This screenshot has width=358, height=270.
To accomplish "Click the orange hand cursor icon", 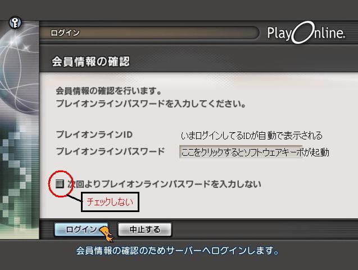I will 107,233.
